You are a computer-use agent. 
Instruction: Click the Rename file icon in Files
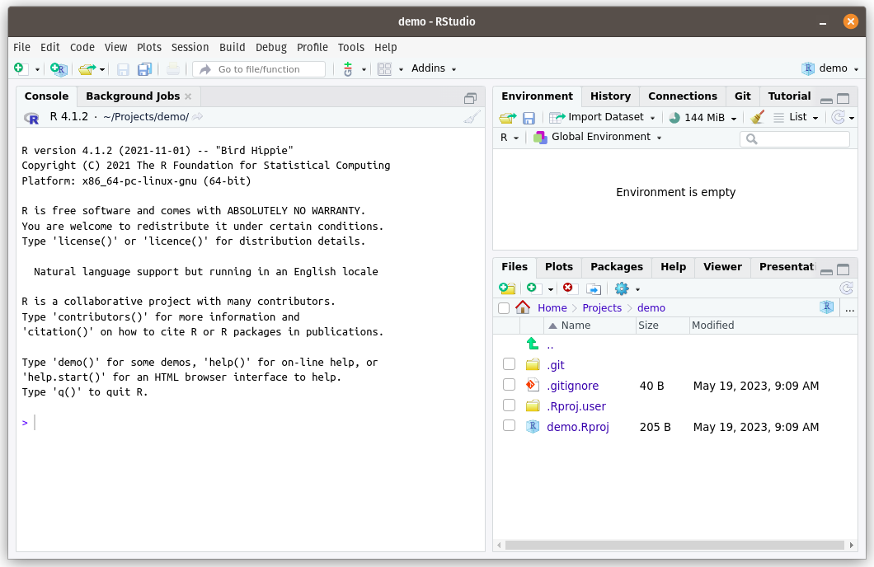(594, 288)
